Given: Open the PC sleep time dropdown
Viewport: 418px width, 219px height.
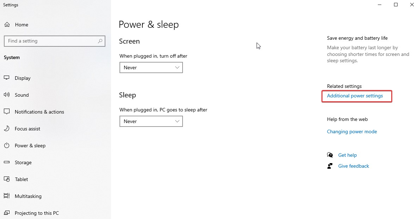Looking at the screenshot, I should coord(151,121).
